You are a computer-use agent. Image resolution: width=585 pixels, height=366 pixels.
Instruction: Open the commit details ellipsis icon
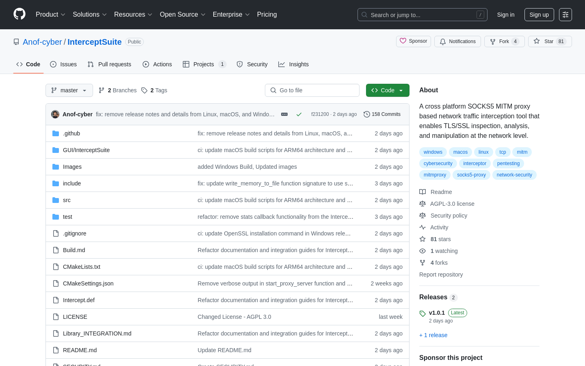(x=284, y=114)
